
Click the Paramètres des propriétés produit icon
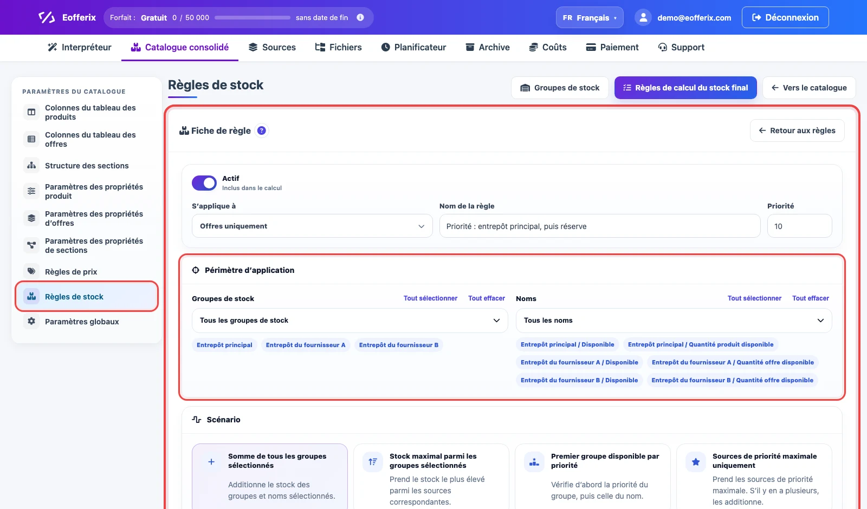tap(31, 191)
